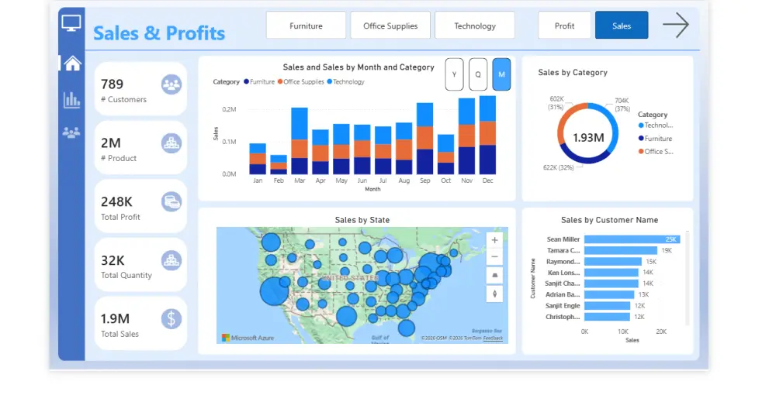
Task: Select the Tamara C... sales bar
Action: (x=621, y=250)
